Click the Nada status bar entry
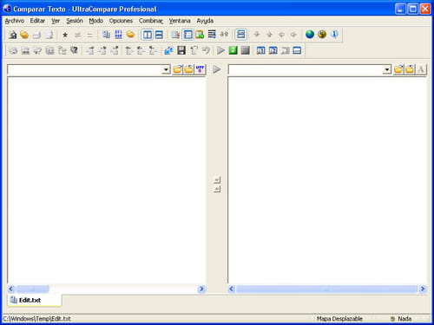Image resolution: width=434 pixels, height=325 pixels. 404,319
